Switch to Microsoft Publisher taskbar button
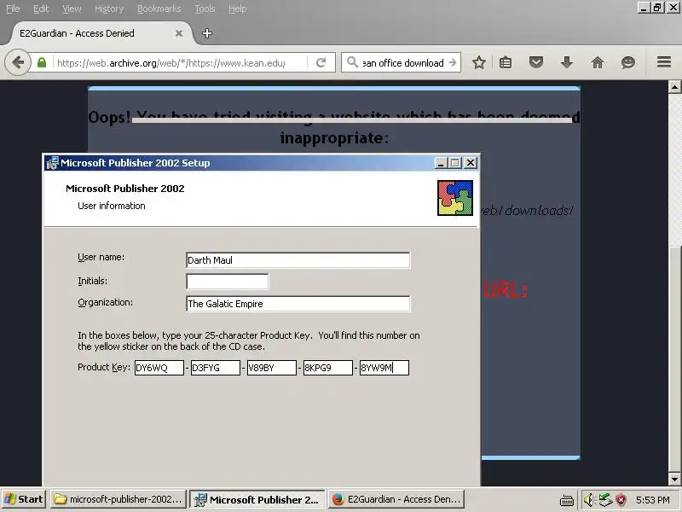This screenshot has width=682, height=512. 257,499
